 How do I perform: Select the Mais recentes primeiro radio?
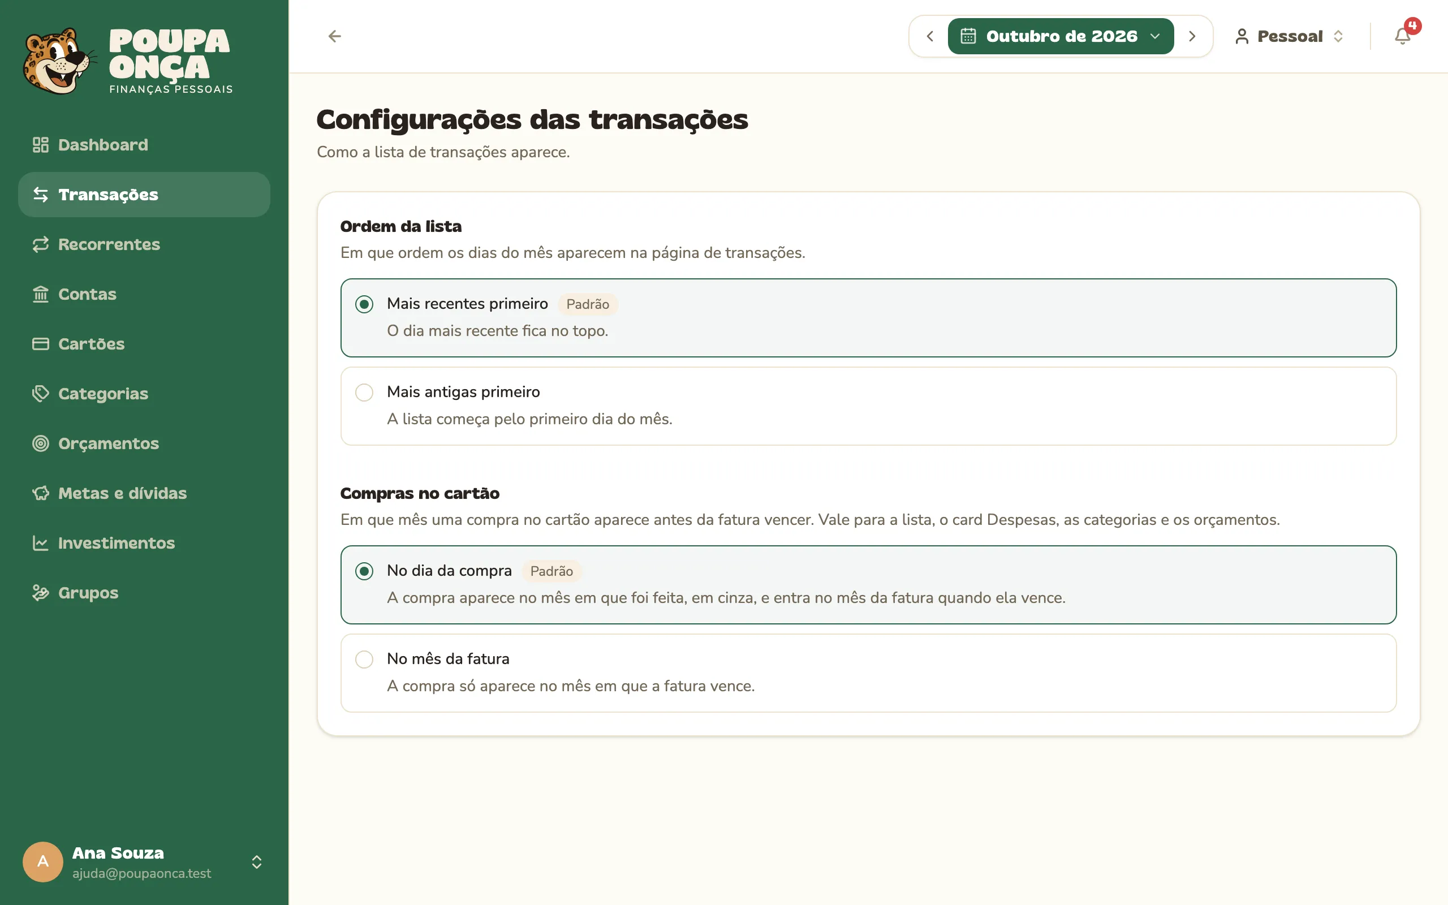[x=364, y=304]
